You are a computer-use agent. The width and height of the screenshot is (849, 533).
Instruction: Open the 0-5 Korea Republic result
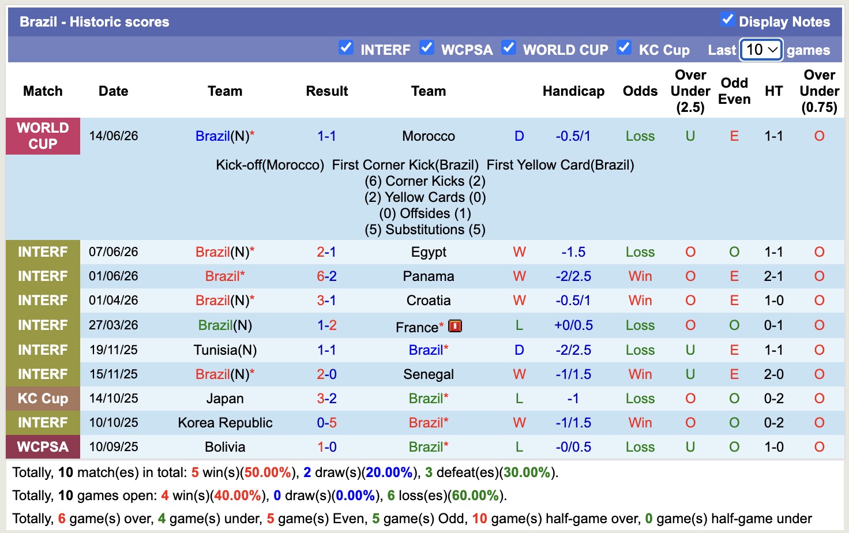point(326,423)
